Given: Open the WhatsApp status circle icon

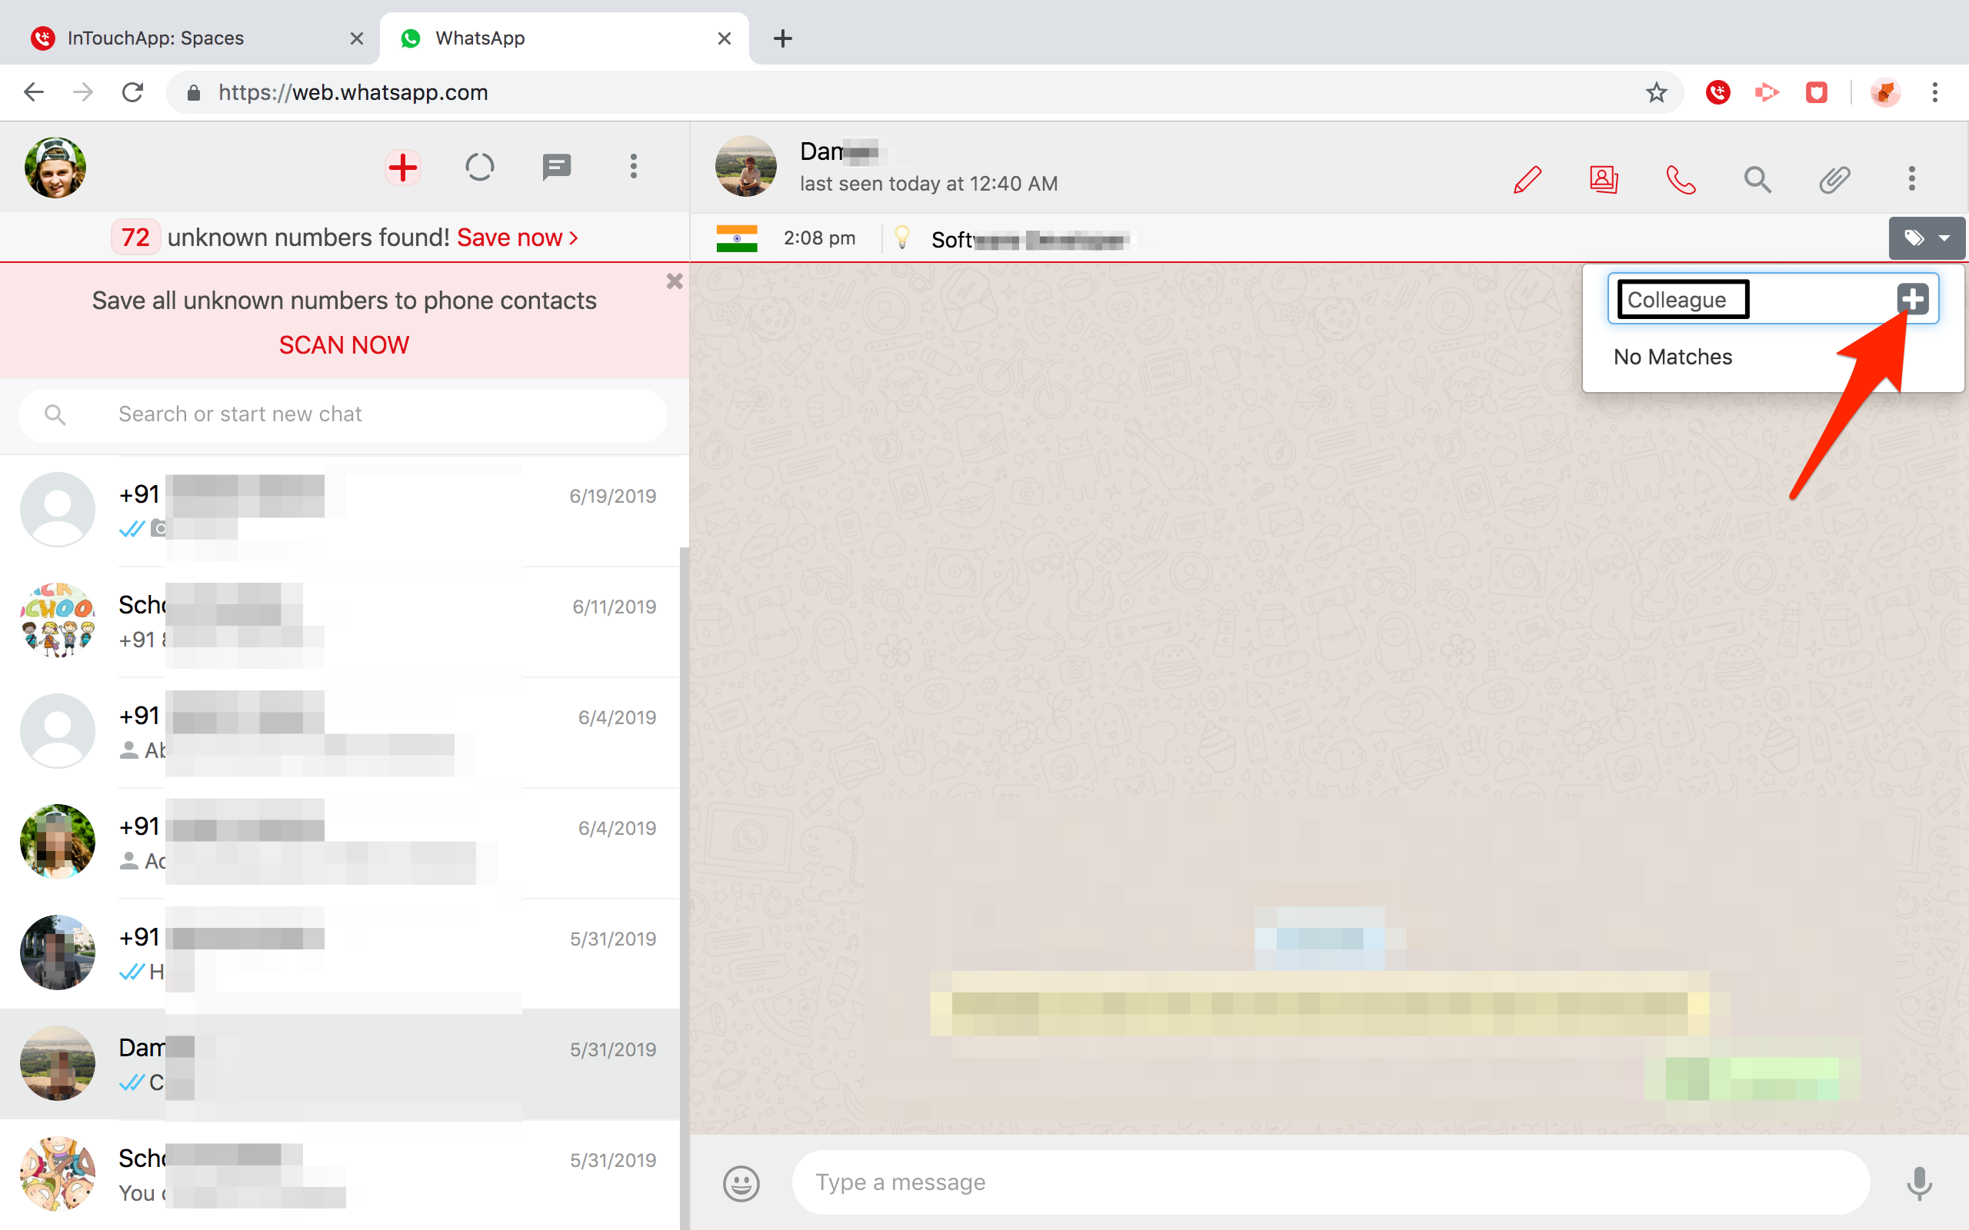Looking at the screenshot, I should [x=479, y=168].
